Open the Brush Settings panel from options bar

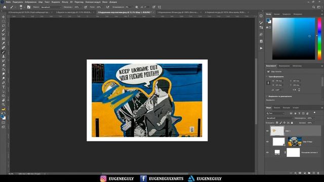(29, 7)
